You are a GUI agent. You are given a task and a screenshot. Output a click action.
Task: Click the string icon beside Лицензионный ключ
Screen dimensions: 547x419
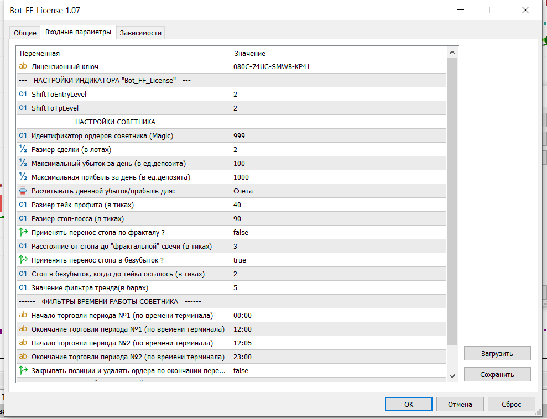[x=23, y=66]
